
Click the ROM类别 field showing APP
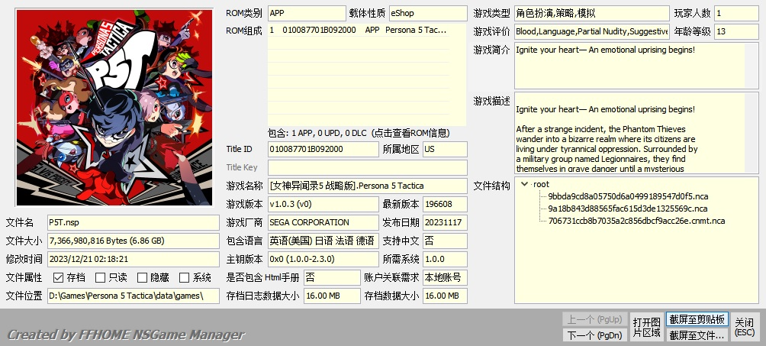tap(307, 13)
